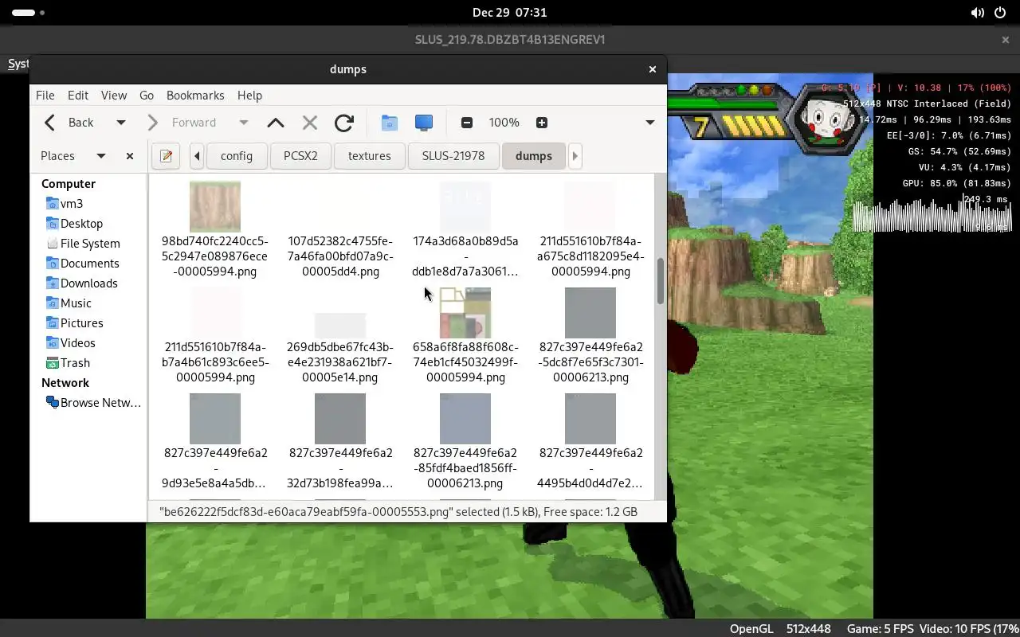Navigate to the config path button
The width and height of the screenshot is (1020, 637).
pos(237,156)
